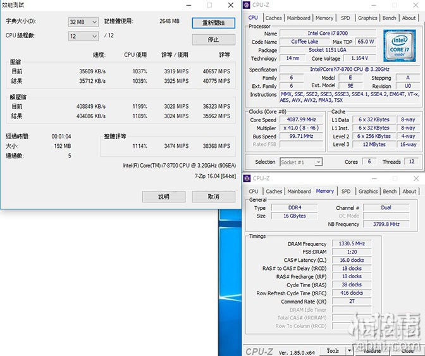
Task: Open the Socket #1 selection dropdown
Action: point(301,162)
